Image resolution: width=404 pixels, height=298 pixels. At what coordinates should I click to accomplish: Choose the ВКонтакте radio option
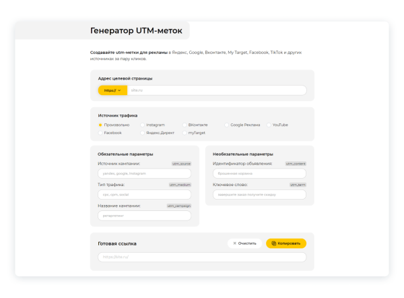(184, 125)
